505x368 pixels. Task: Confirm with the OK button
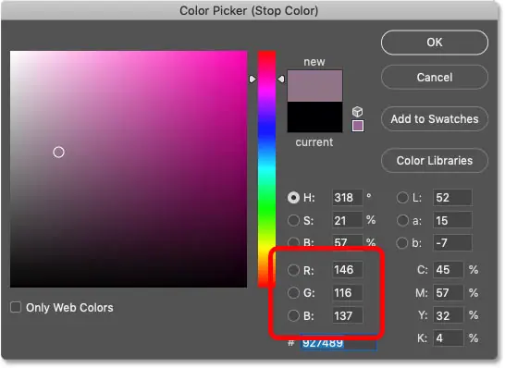435,43
